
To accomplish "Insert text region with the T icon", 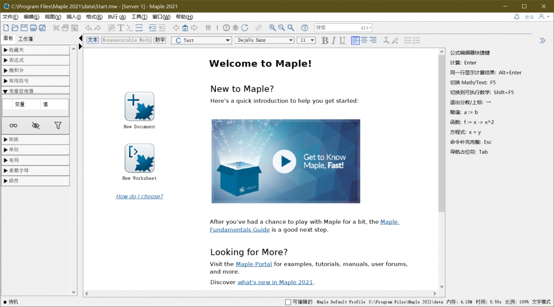I will pos(121,28).
